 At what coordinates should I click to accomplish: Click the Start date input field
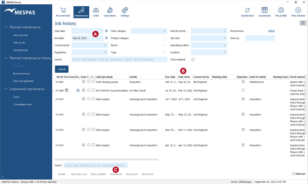point(87,31)
